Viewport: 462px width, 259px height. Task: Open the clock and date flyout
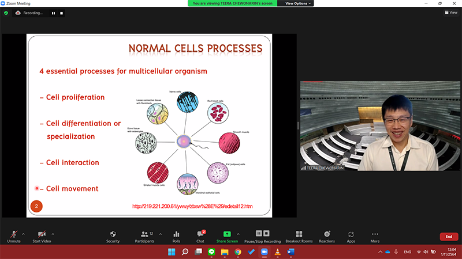click(x=449, y=252)
